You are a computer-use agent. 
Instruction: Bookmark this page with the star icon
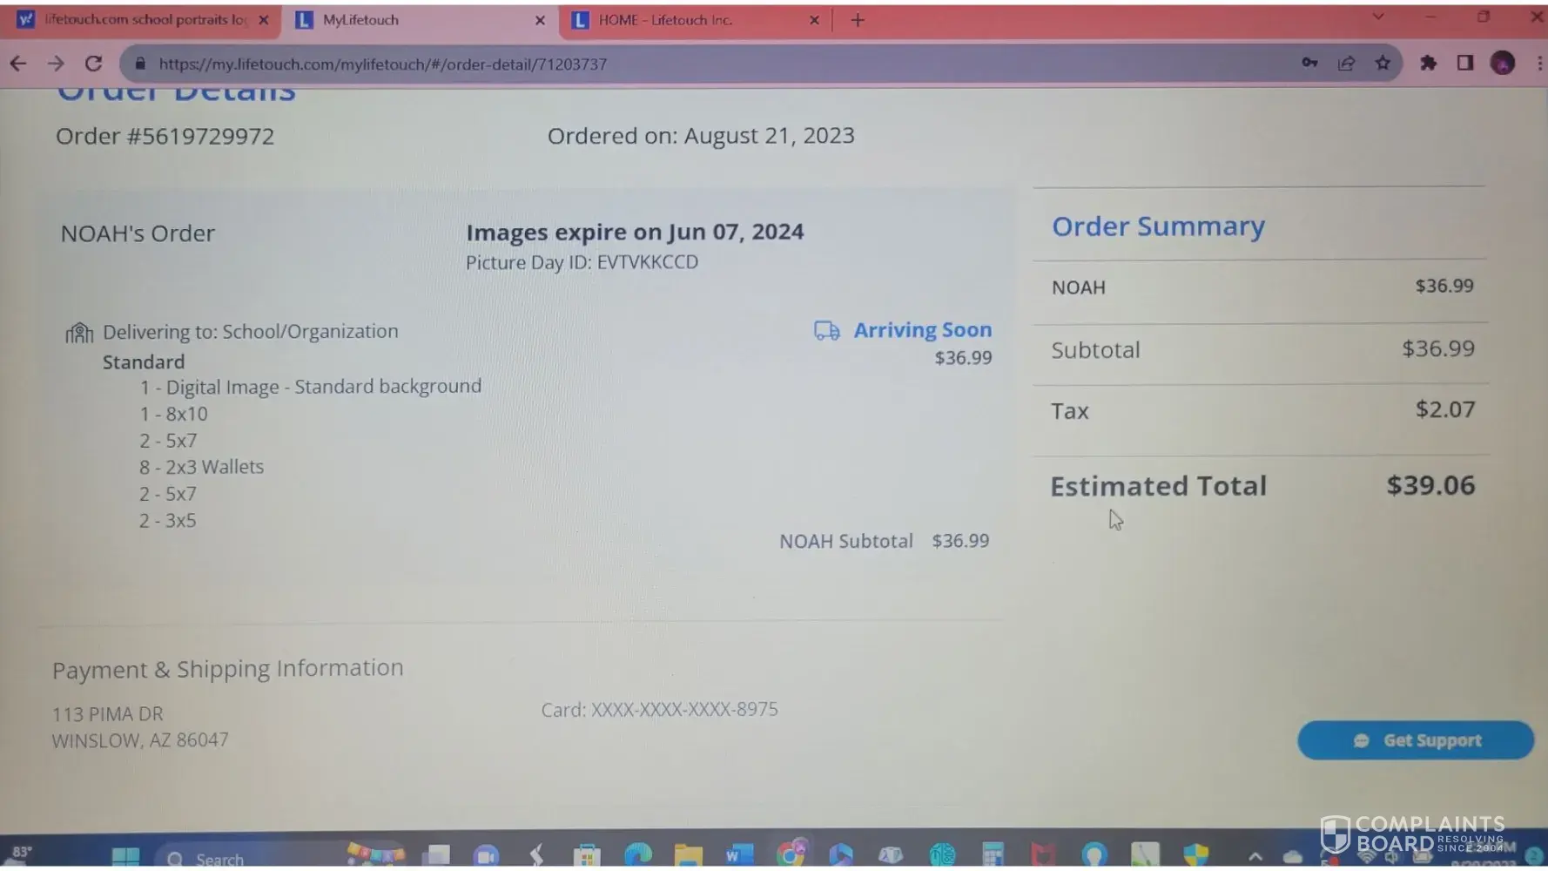pos(1383,63)
